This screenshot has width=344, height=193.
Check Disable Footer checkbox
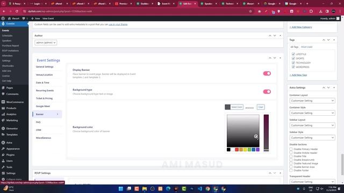click(291, 170)
